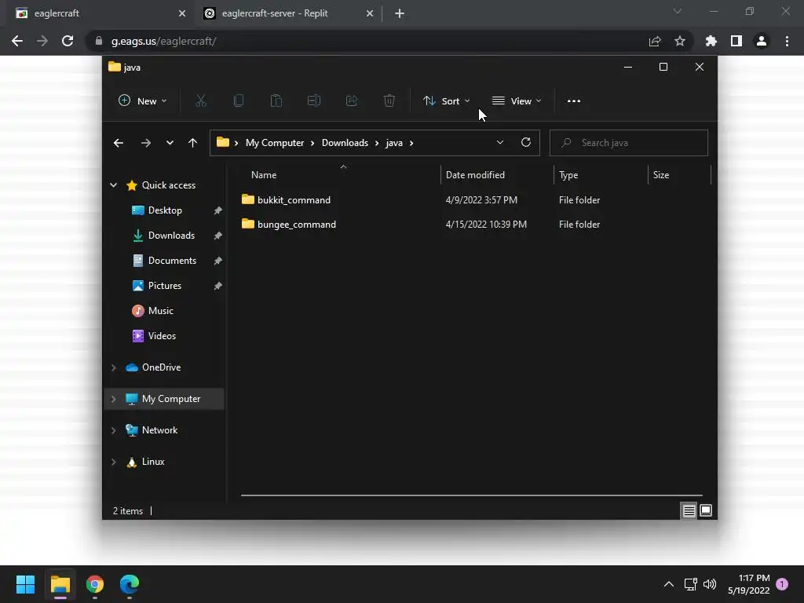The height and width of the screenshot is (603, 804).
Task: Collapse the Quick access section
Action: (x=113, y=185)
